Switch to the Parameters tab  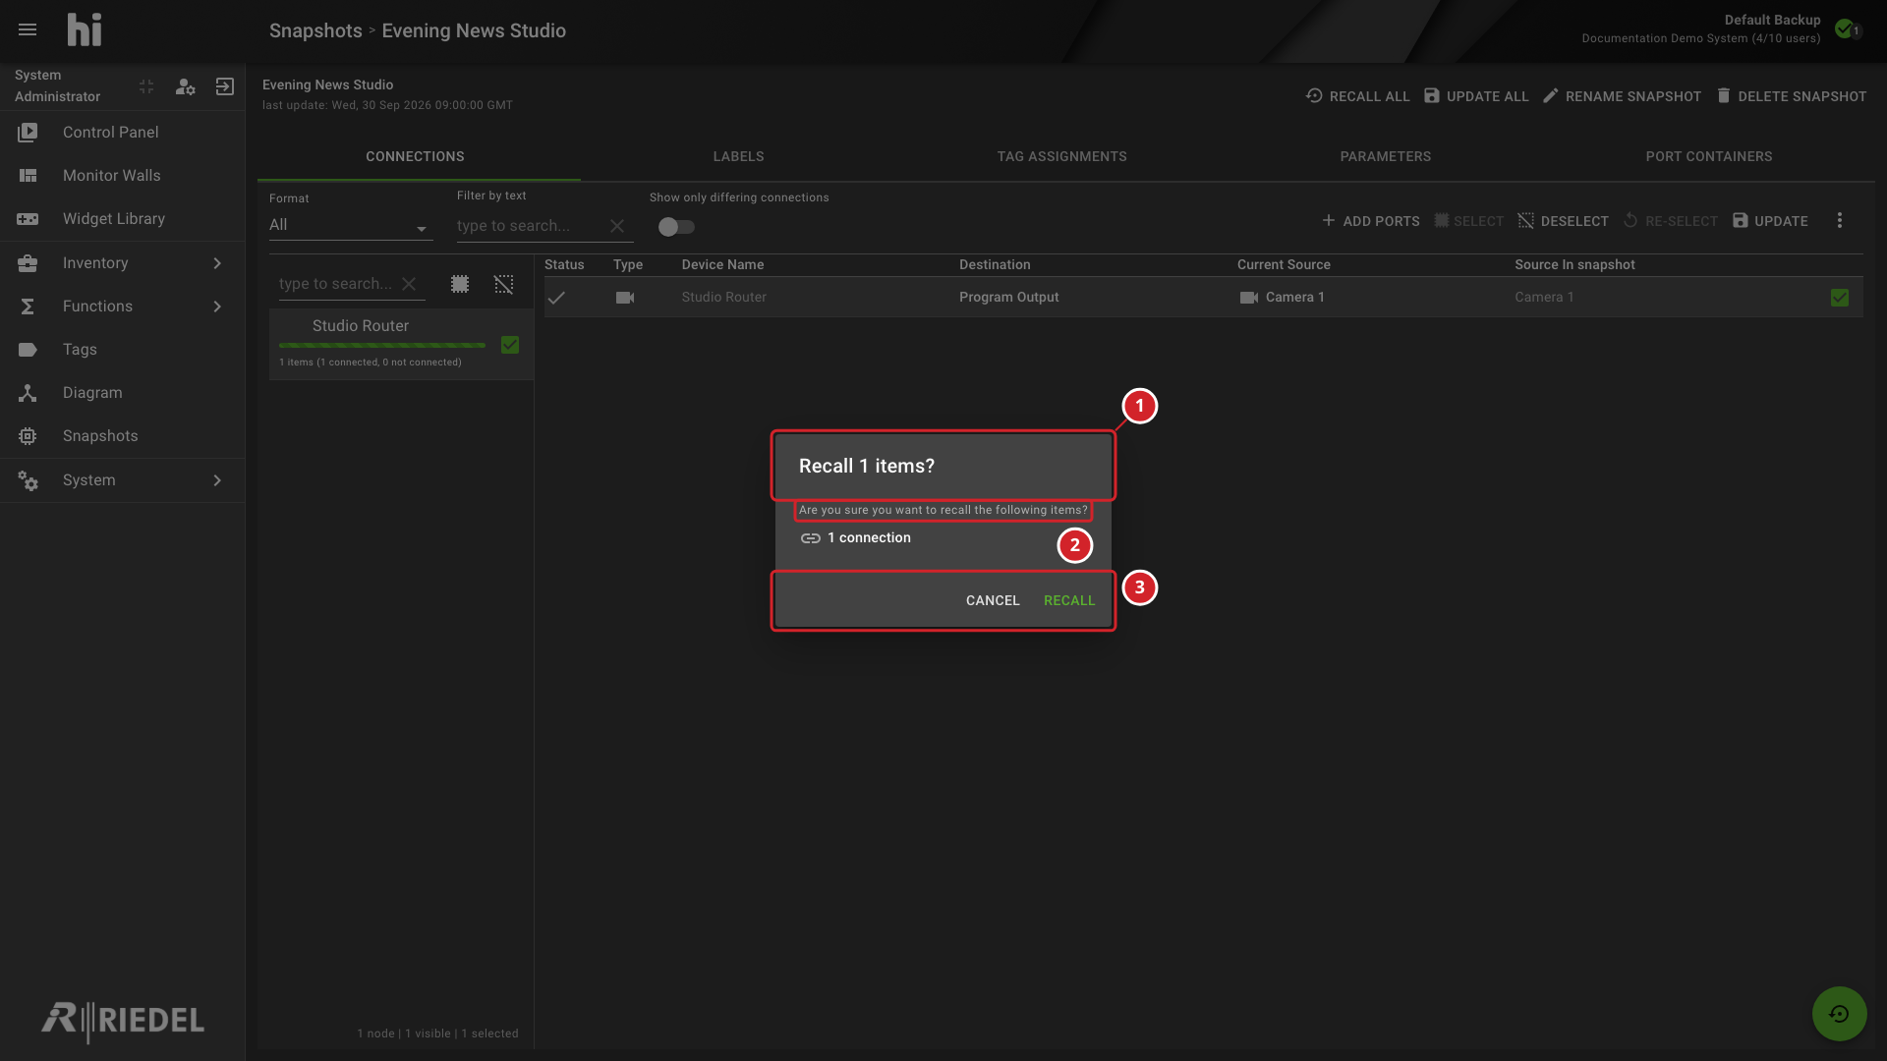pyautogui.click(x=1385, y=156)
